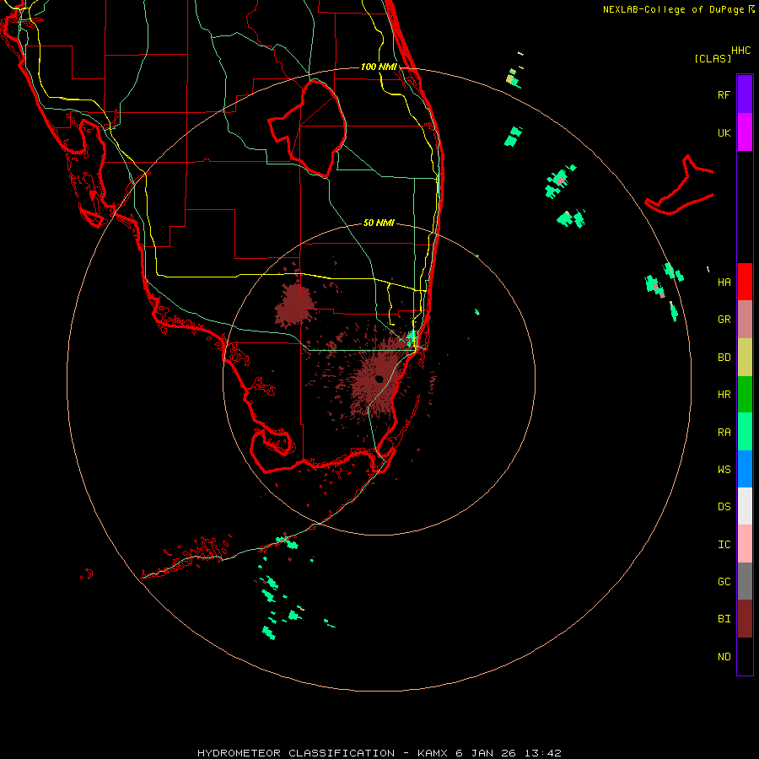The width and height of the screenshot is (759, 759).
Task: Click the HA legend label
Action: [x=724, y=282]
